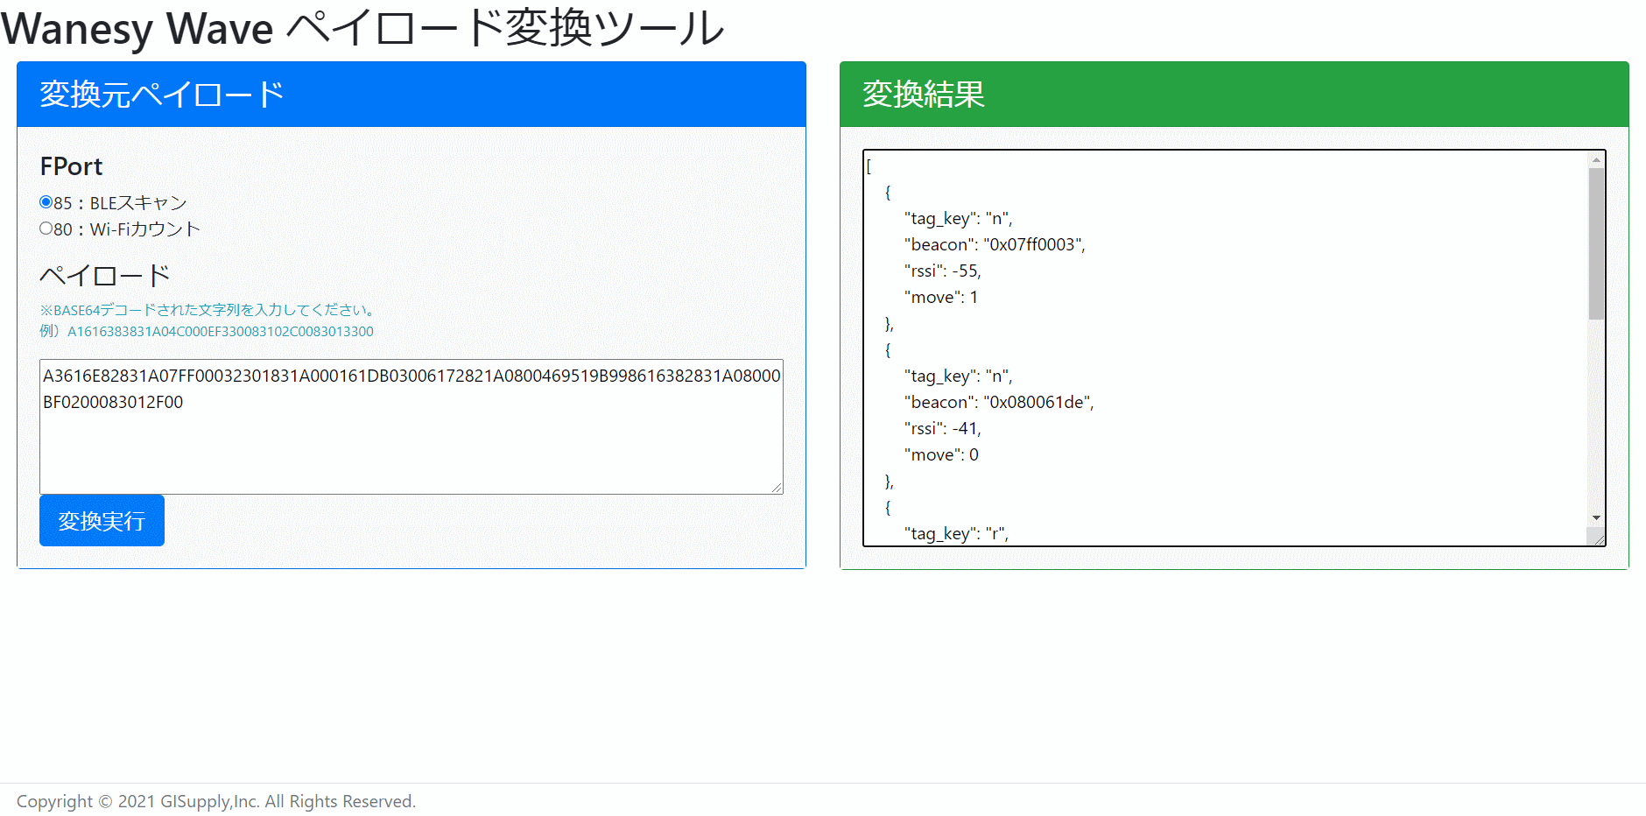Select the 85: BLEスキャン radio button
The width and height of the screenshot is (1646, 816).
pyautogui.click(x=46, y=202)
